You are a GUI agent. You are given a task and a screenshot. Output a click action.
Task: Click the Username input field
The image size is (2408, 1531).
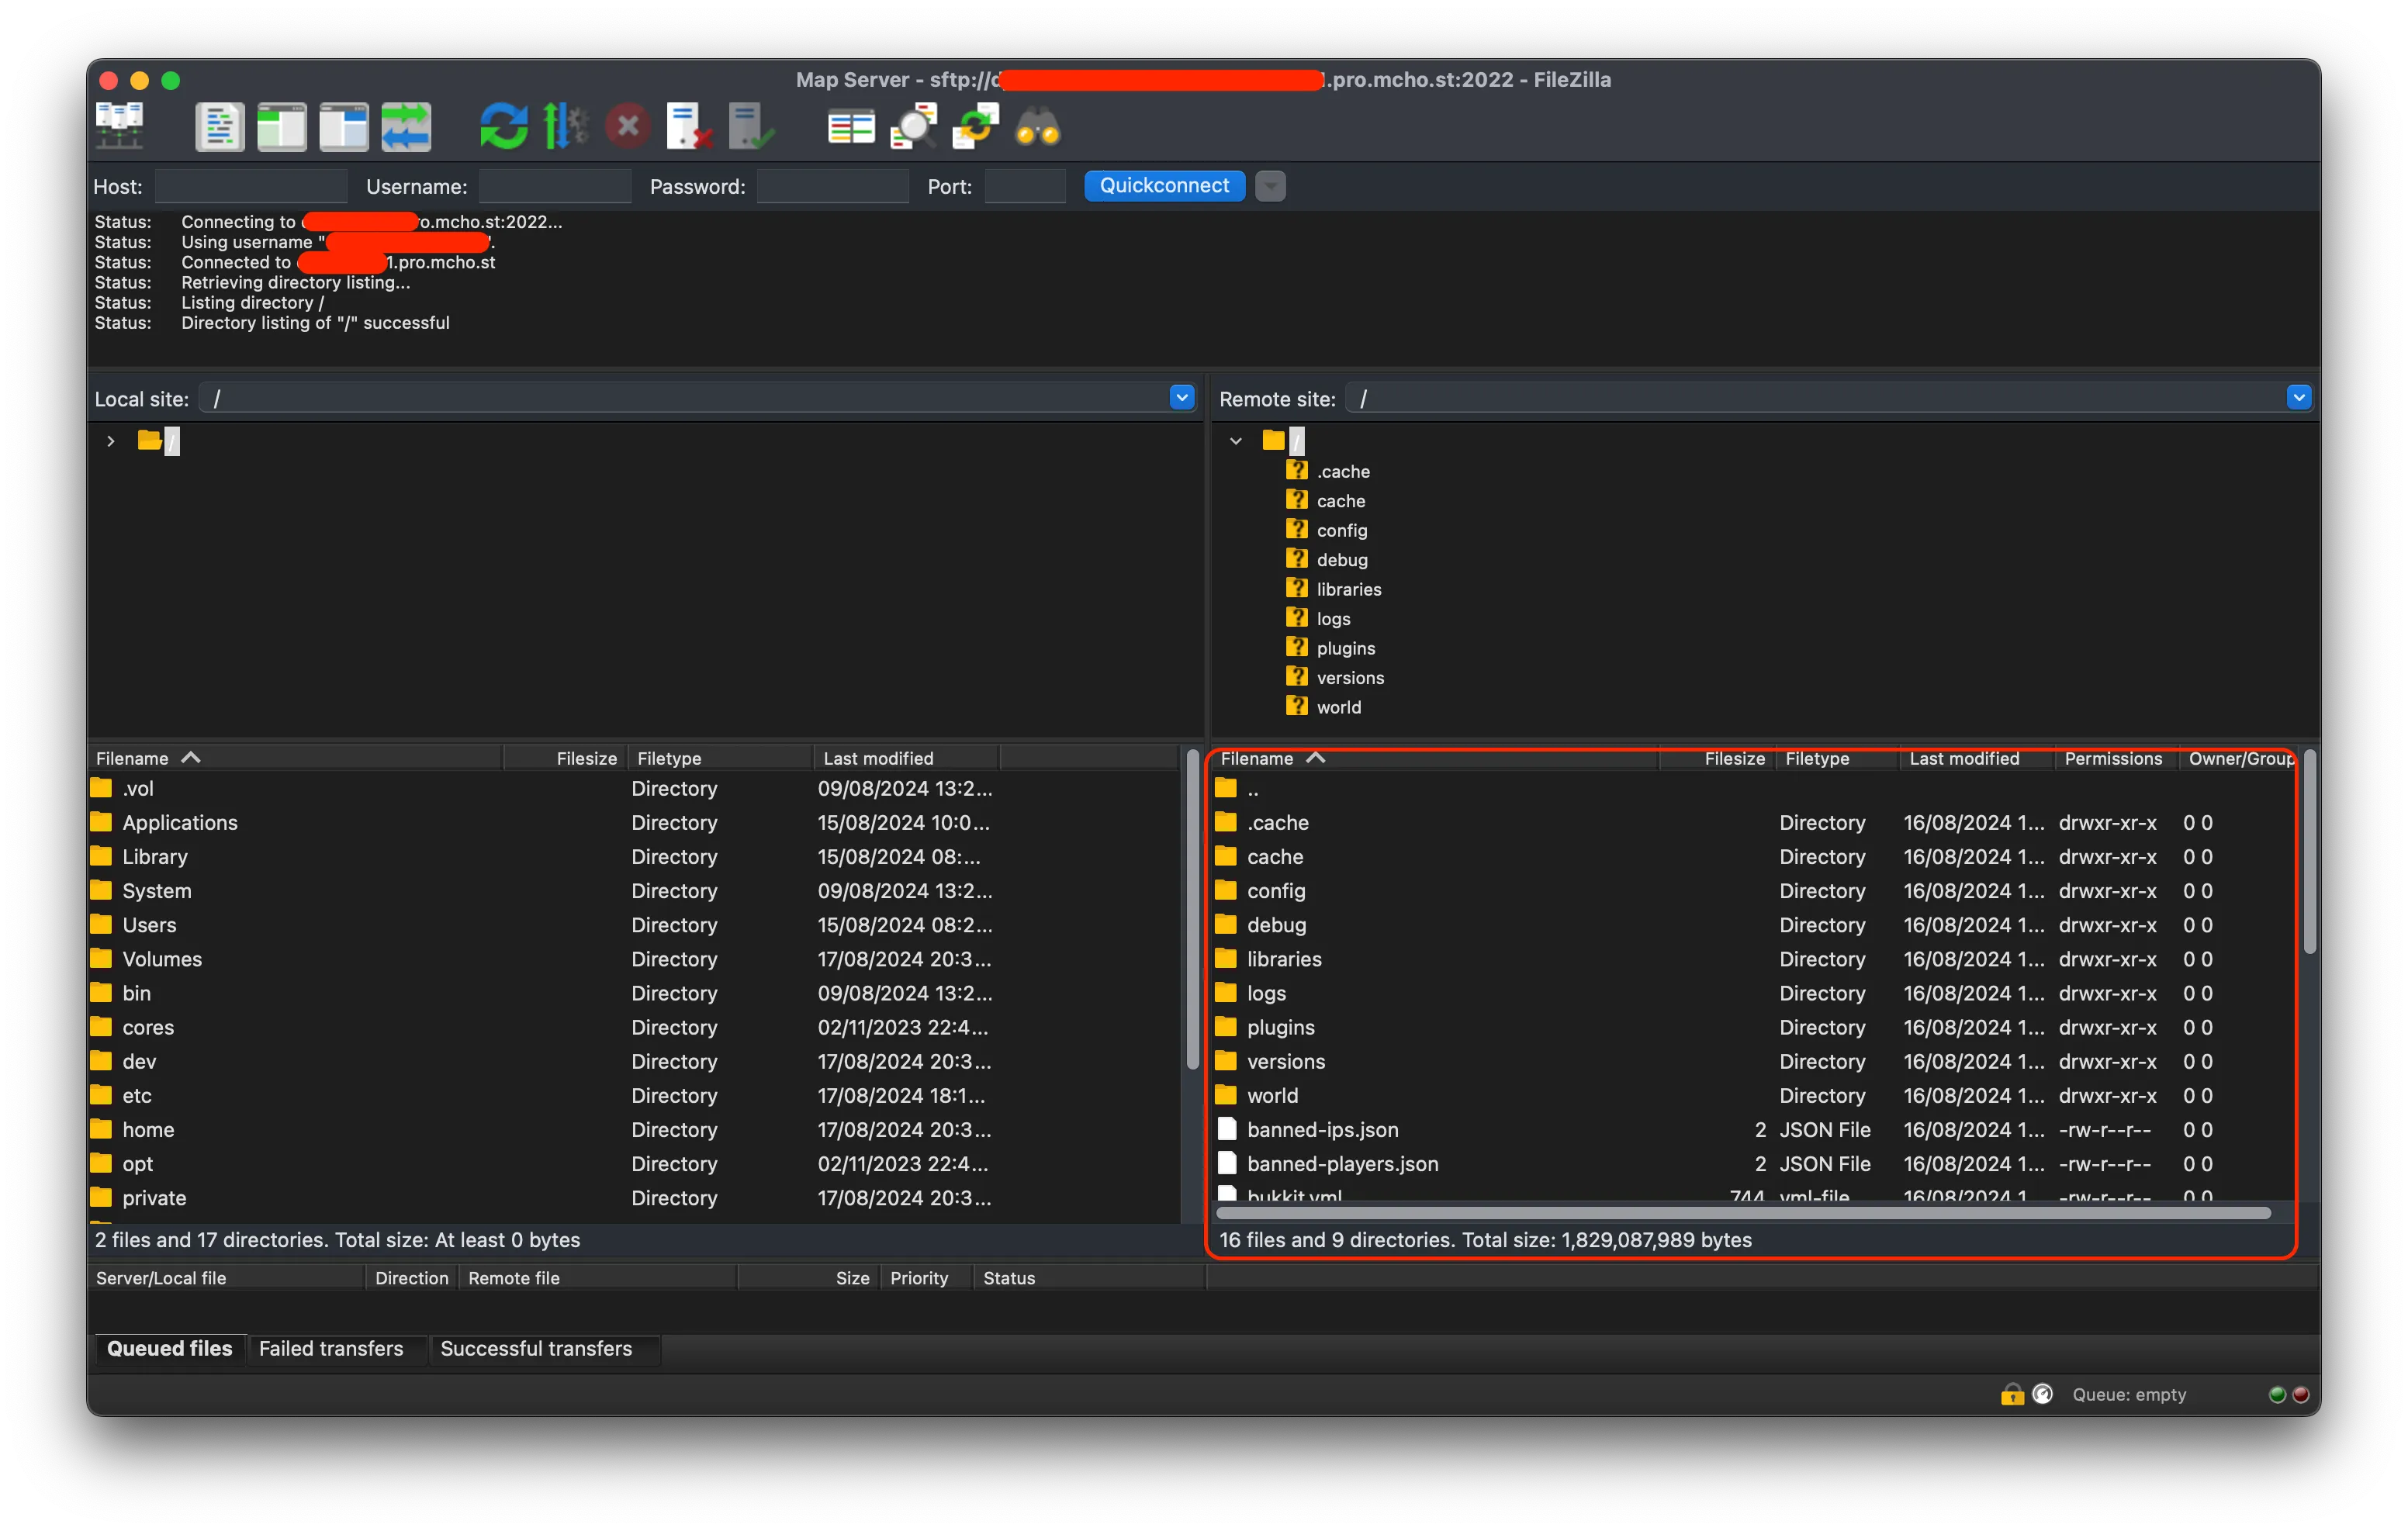[555, 186]
